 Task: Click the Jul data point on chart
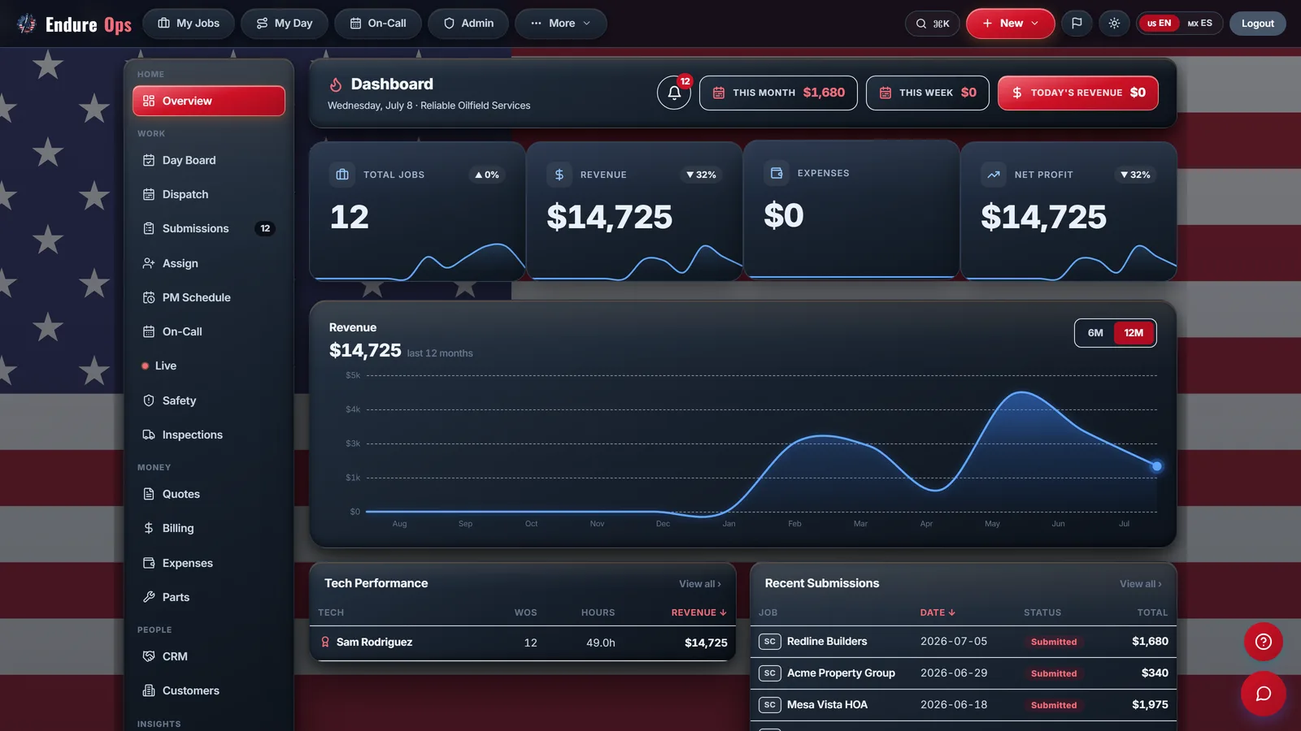coord(1156,466)
